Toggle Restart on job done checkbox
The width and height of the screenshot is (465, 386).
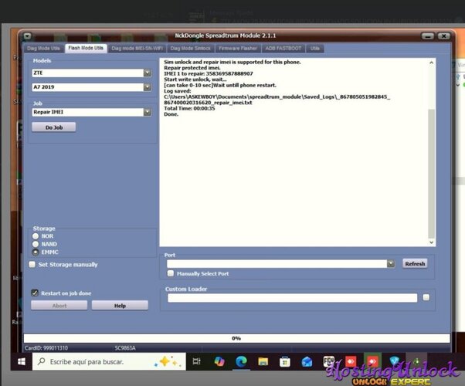tap(35, 293)
